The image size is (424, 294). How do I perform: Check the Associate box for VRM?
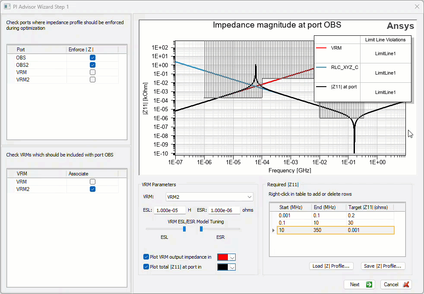point(92,181)
